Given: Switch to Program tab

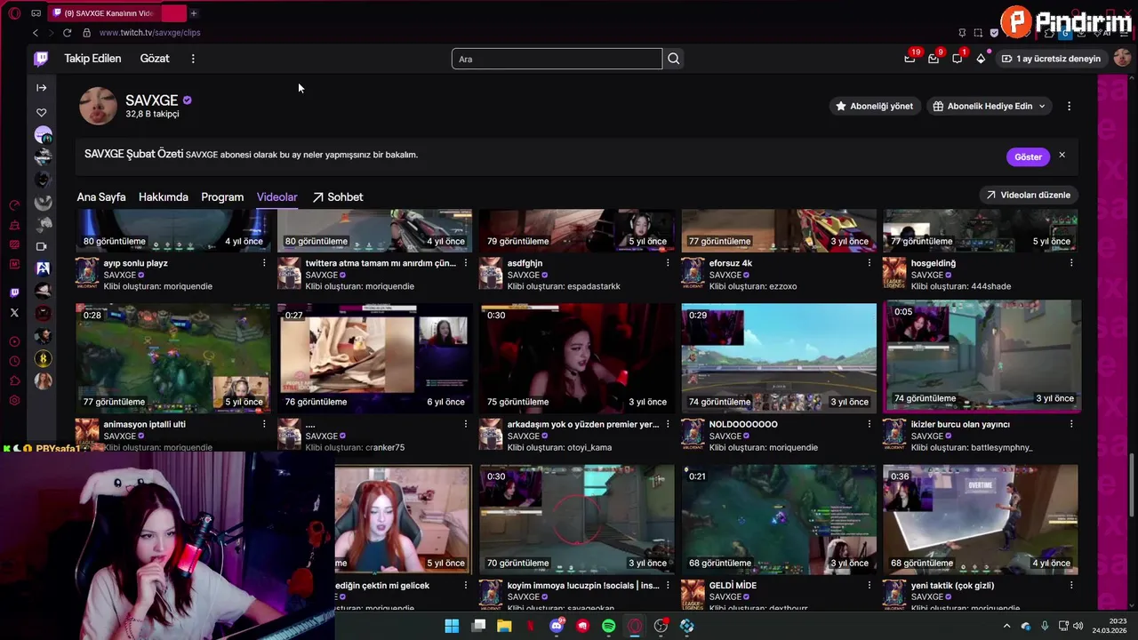Looking at the screenshot, I should [x=222, y=197].
